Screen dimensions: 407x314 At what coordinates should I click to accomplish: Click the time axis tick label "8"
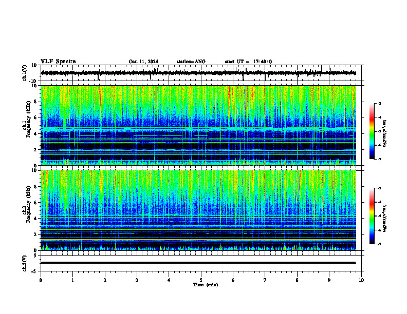[297, 280]
